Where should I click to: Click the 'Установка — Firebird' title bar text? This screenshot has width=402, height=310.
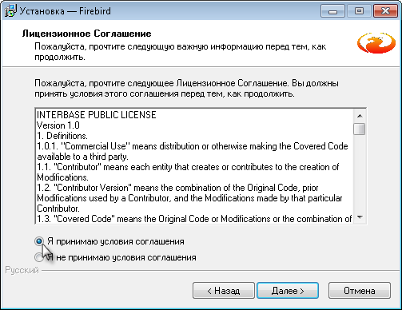(x=66, y=11)
